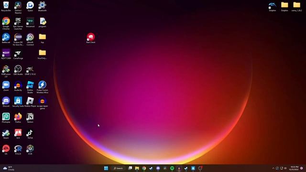Open the Windows Start menu
This screenshot has width=306, height=172.
coord(106,168)
